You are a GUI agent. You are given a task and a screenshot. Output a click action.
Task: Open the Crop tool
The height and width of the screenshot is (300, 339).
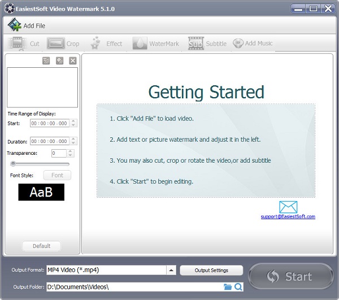[63, 44]
